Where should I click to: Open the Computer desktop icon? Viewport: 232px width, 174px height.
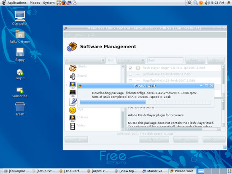coord(20,18)
